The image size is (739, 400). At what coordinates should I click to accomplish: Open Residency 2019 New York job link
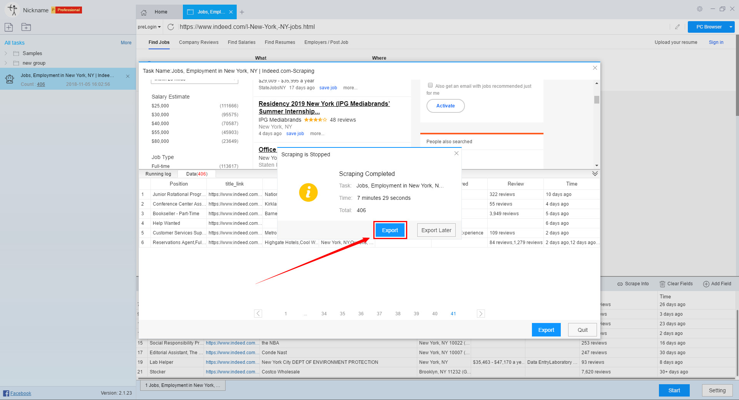[324, 107]
